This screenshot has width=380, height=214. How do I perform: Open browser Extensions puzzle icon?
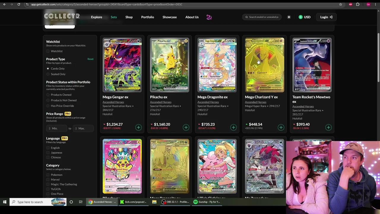(x=358, y=4)
